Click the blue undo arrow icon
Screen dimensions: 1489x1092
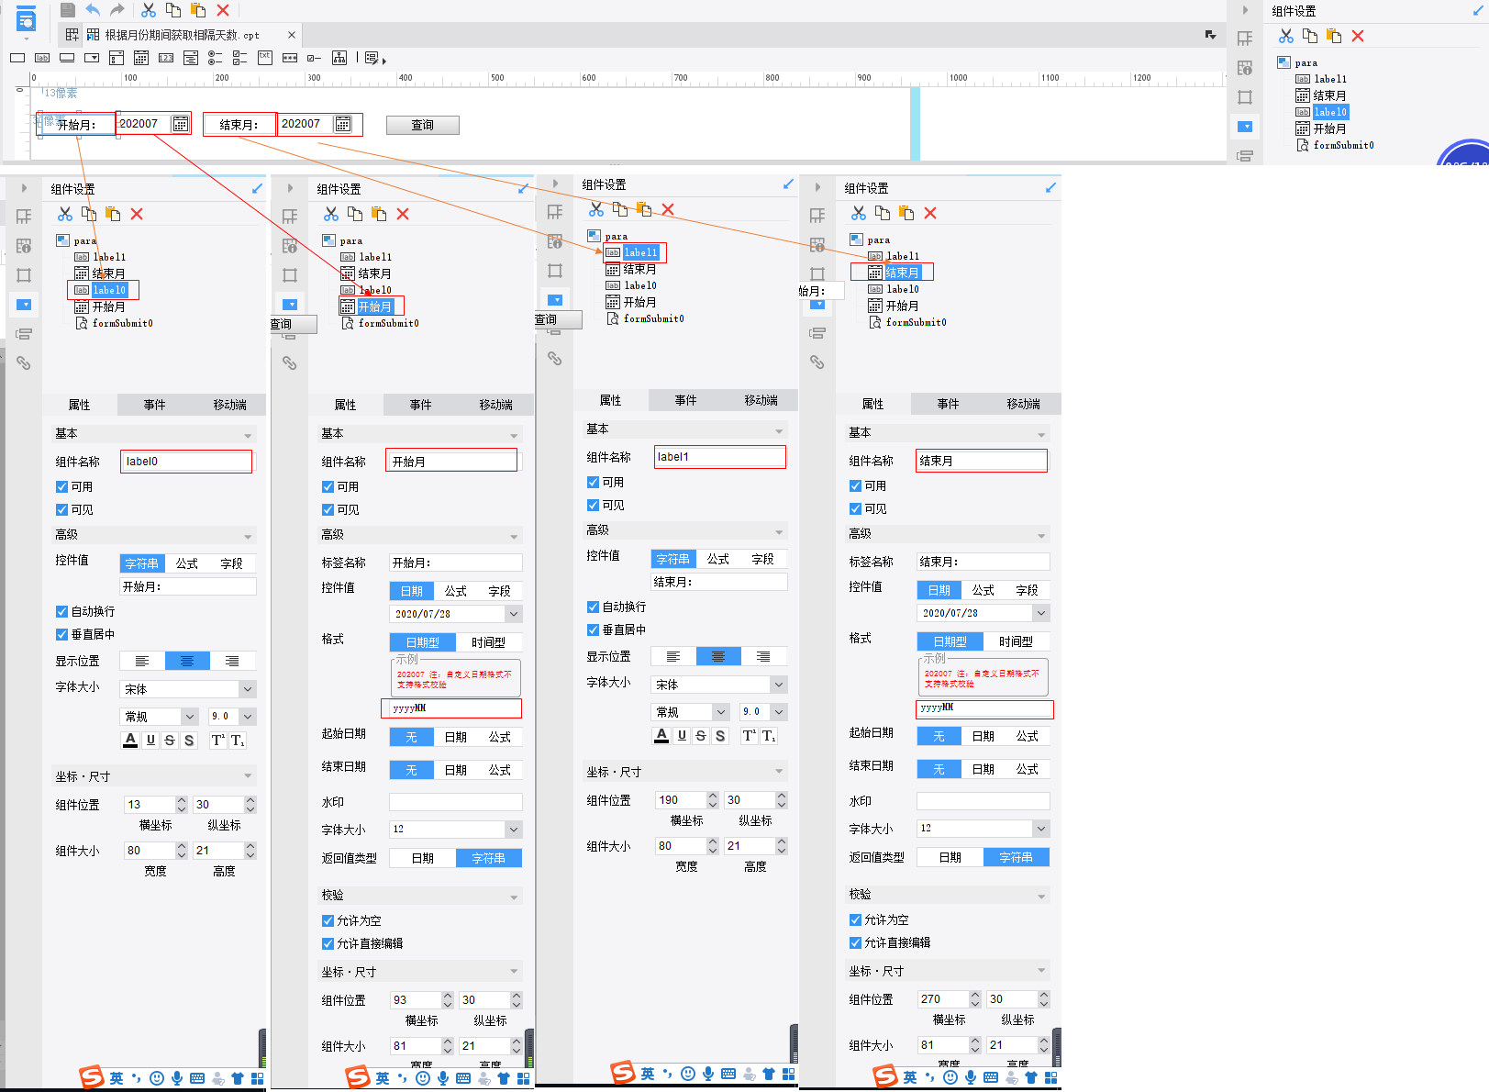click(x=93, y=10)
